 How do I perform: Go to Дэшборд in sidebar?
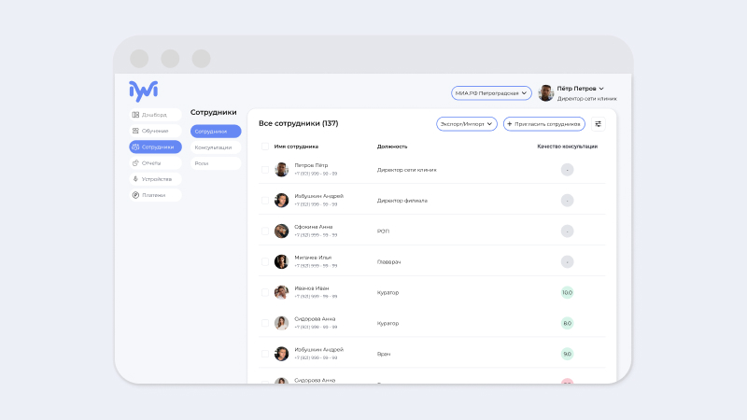[155, 115]
